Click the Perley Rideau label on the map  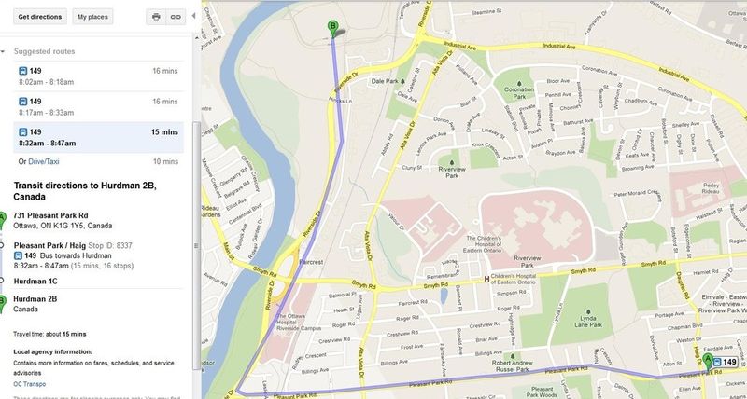pyautogui.click(x=711, y=187)
